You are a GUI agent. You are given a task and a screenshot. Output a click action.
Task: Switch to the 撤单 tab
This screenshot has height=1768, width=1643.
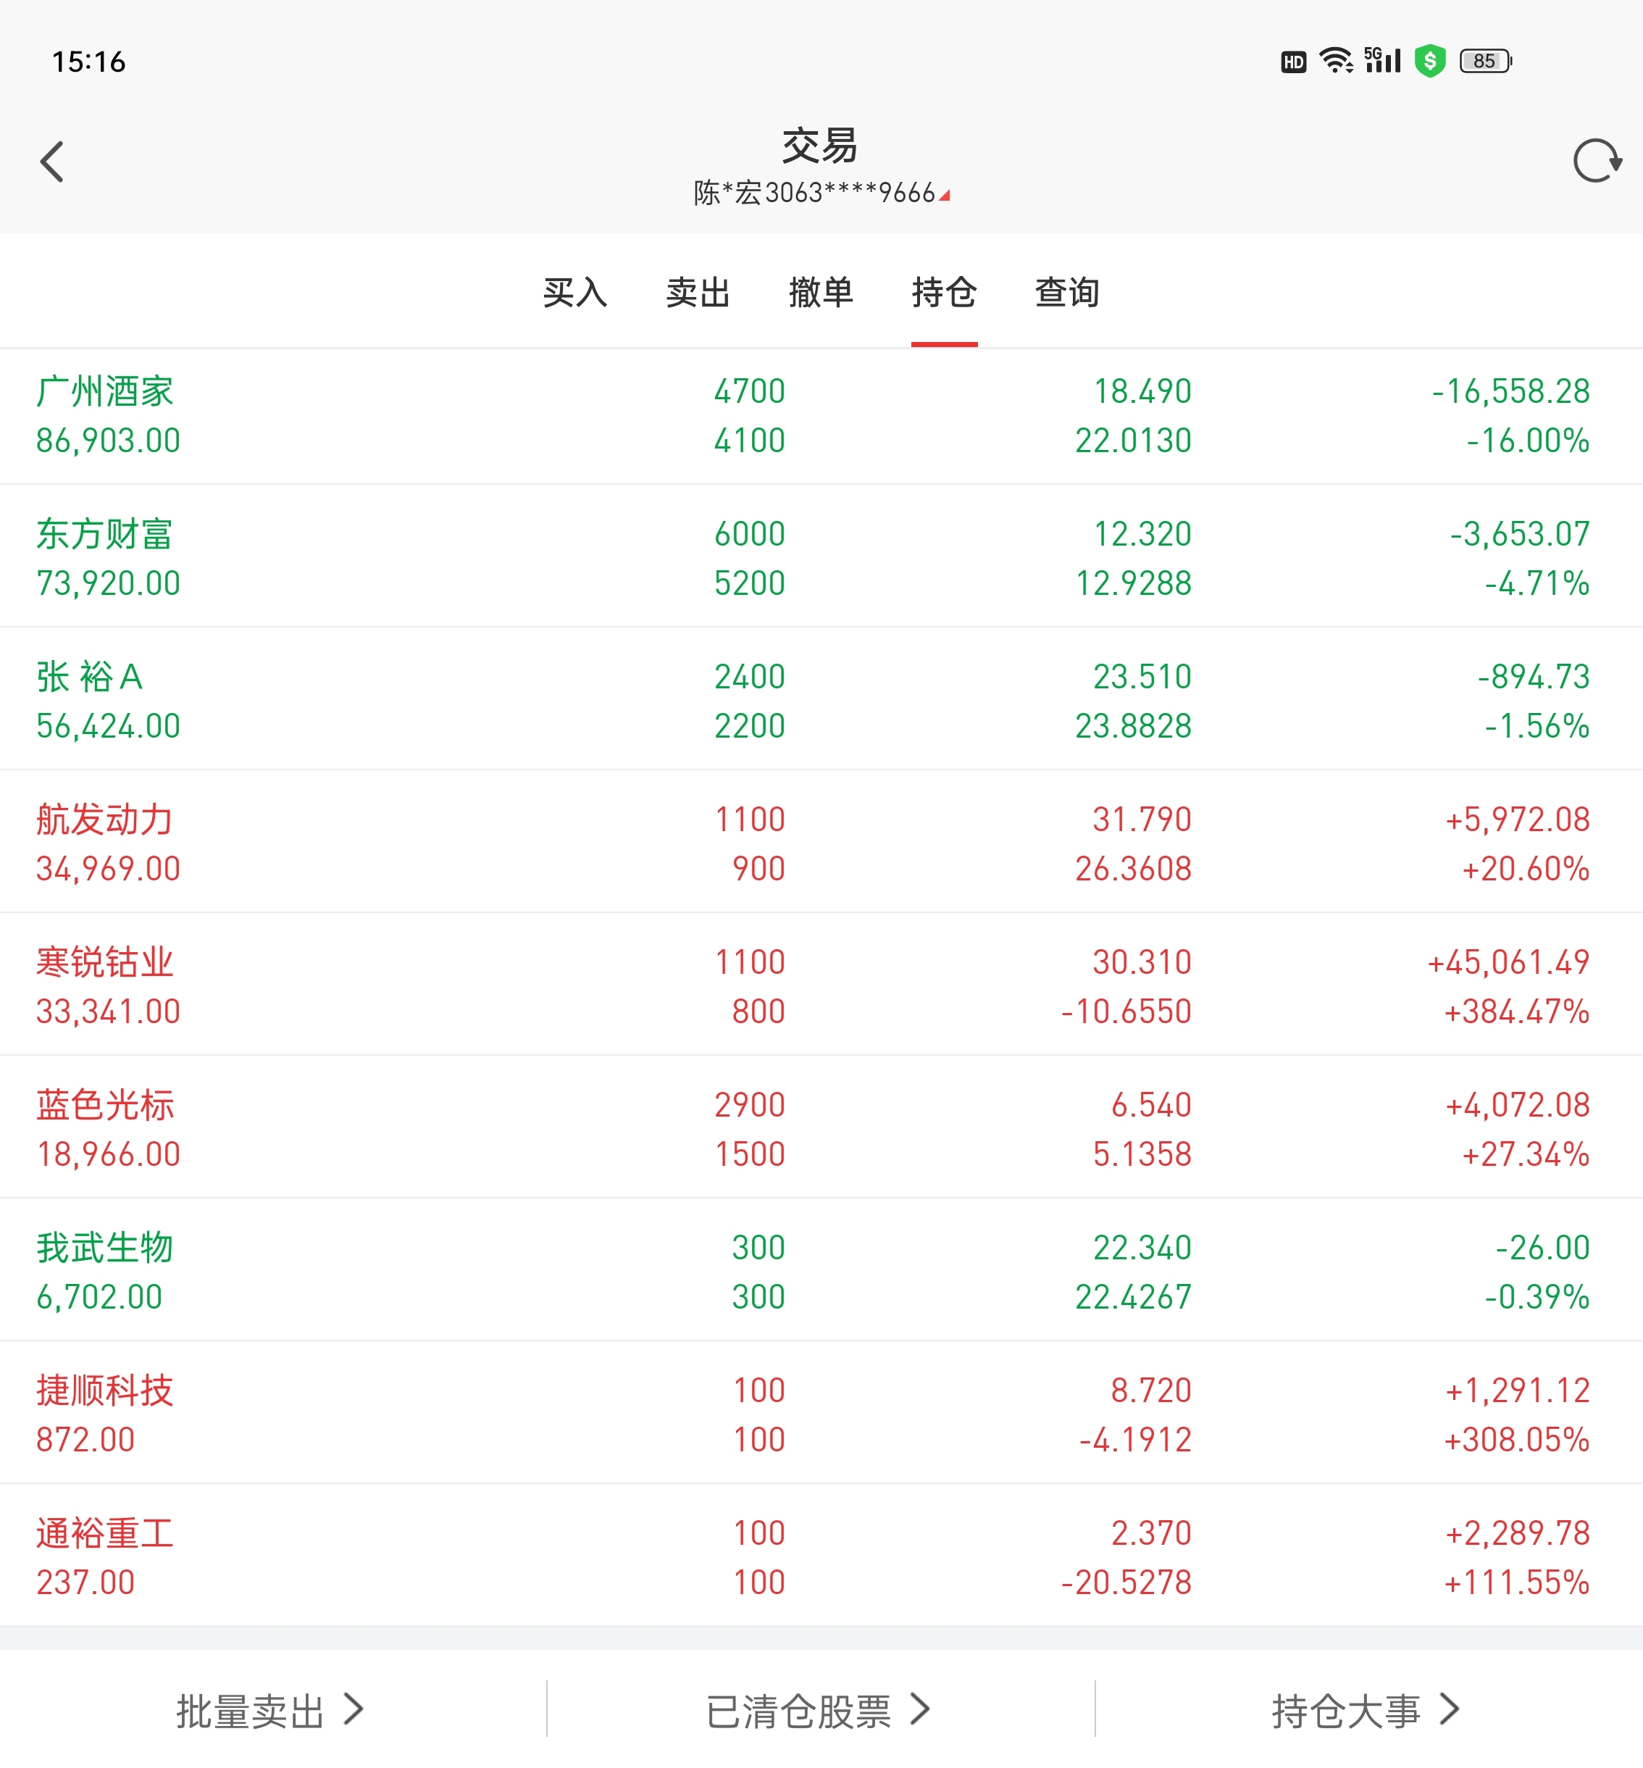[821, 293]
